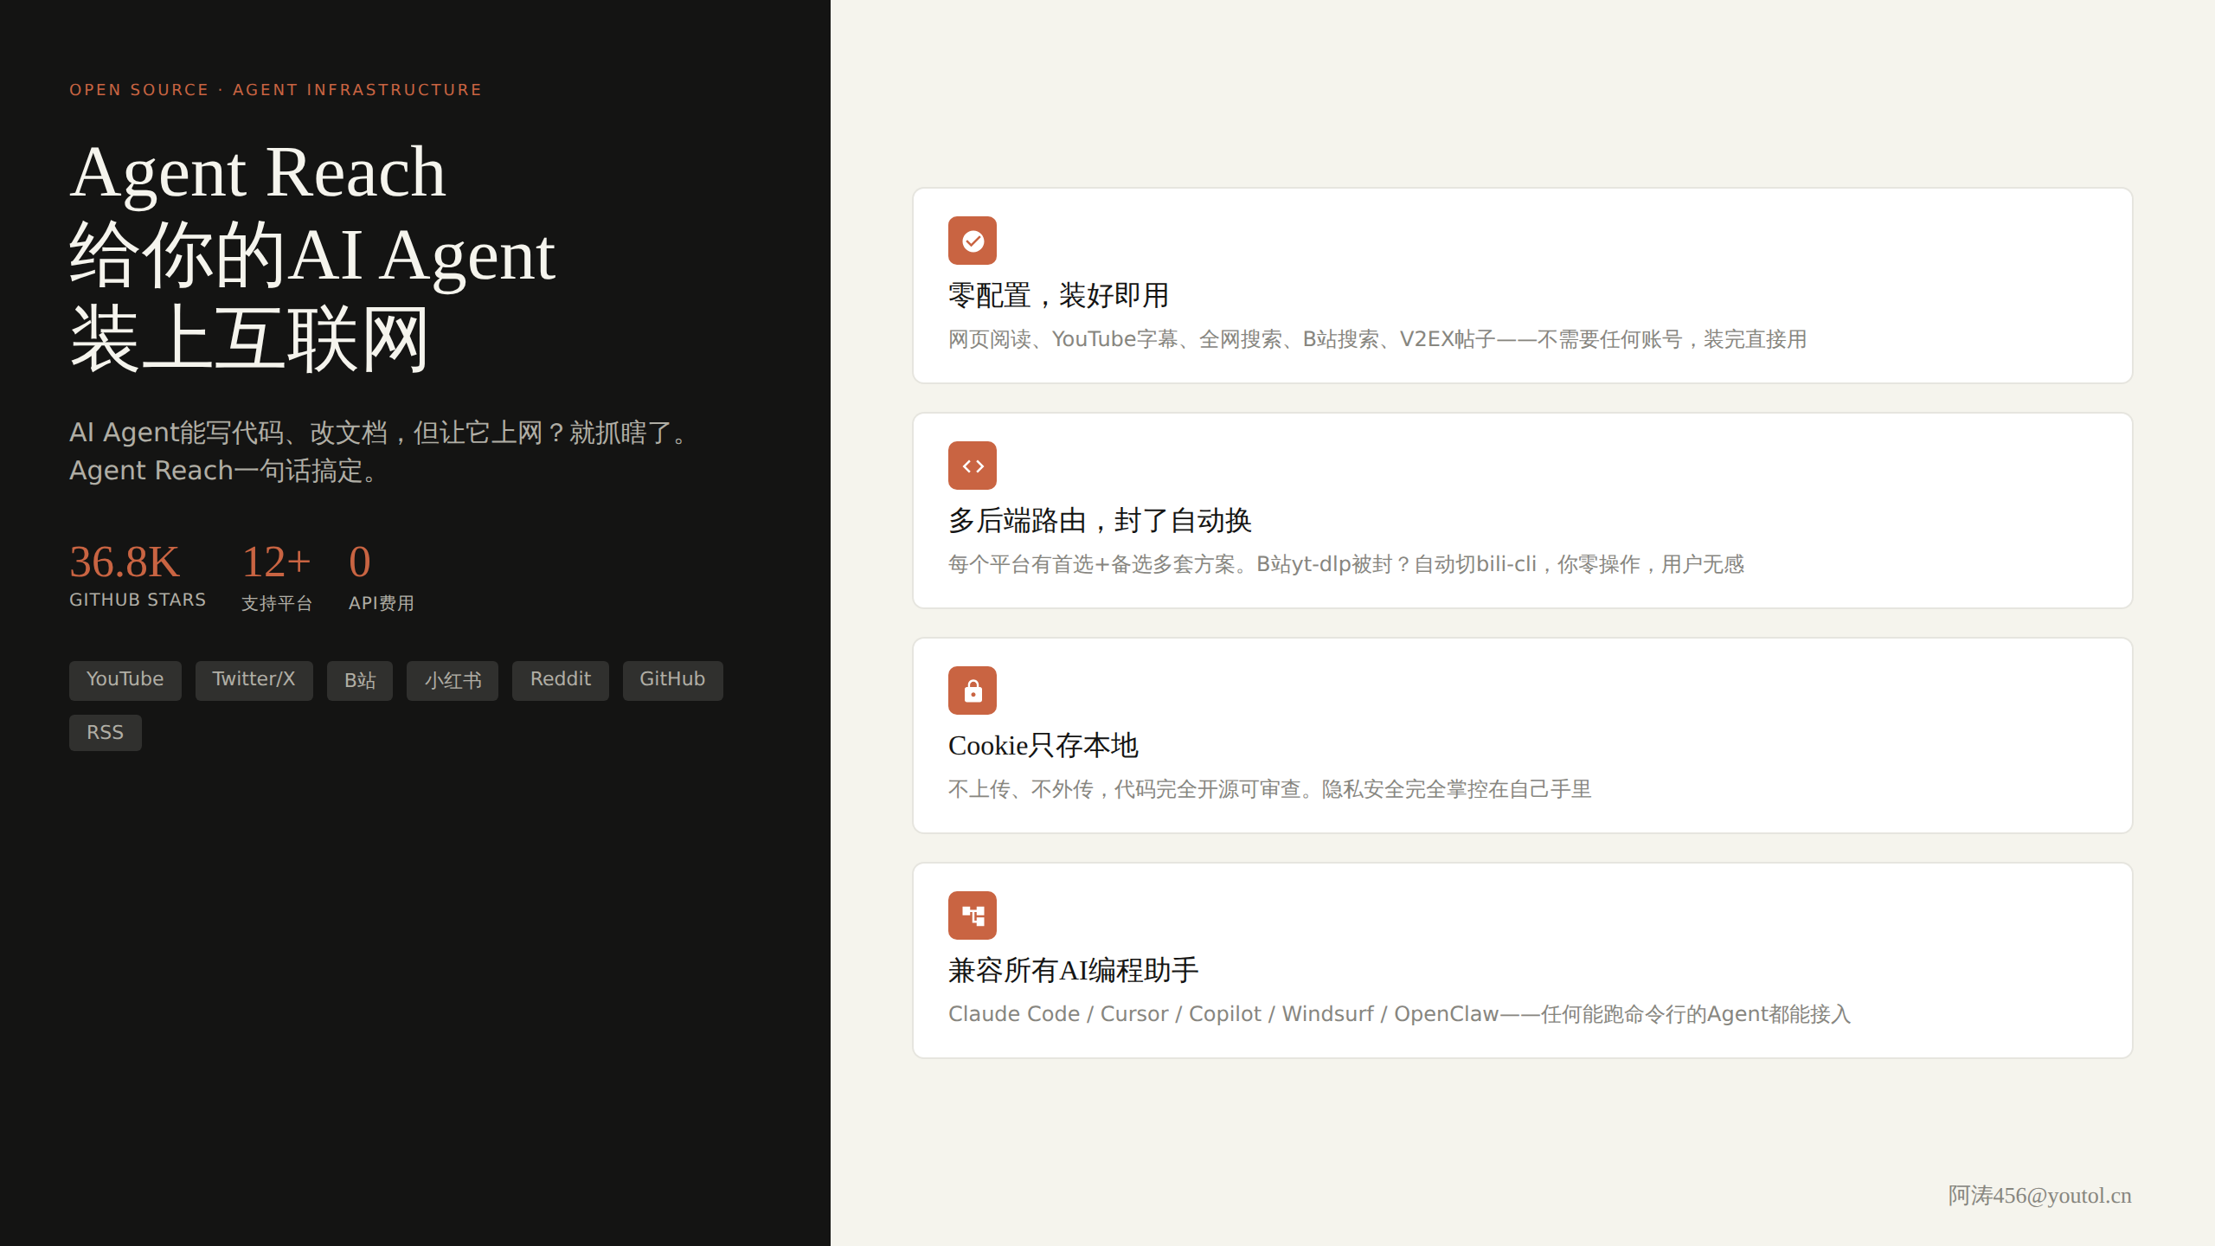Click the GITHUB STARS label
This screenshot has width=2215, height=1246.
[138, 601]
